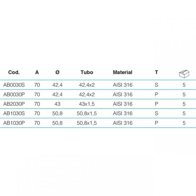This screenshot has height=196, width=196.
Task: Click the Material column header
Action: tap(123, 72)
